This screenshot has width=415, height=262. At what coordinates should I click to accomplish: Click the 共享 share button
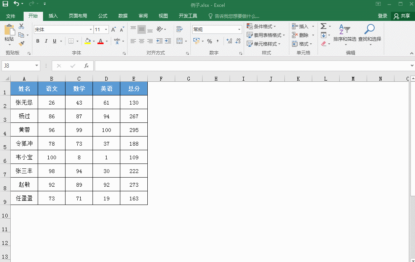click(402, 16)
